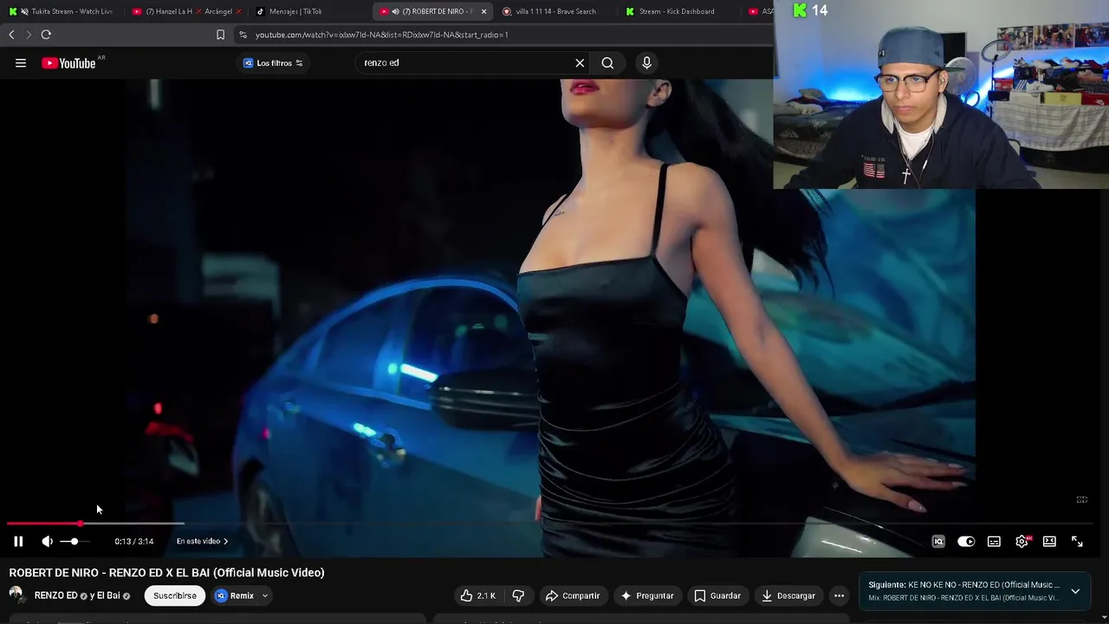This screenshot has height=624, width=1109.
Task: Expand the 'Siguiente' playlist panel chevron
Action: (x=1075, y=591)
